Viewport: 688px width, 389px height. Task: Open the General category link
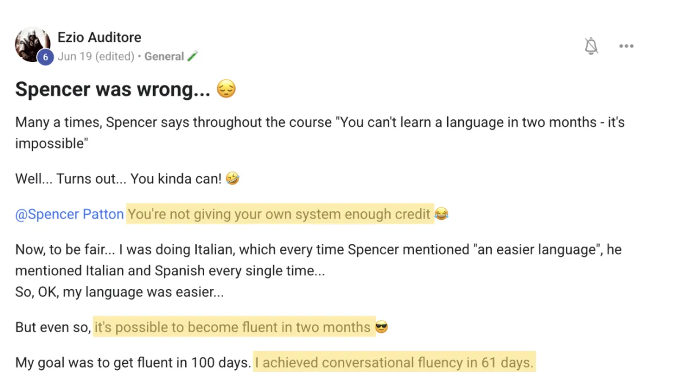tap(164, 56)
